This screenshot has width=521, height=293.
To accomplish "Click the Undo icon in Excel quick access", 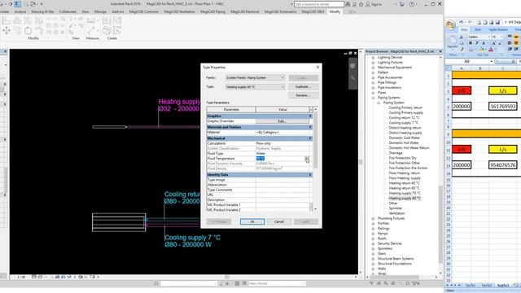I will click(462, 22).
